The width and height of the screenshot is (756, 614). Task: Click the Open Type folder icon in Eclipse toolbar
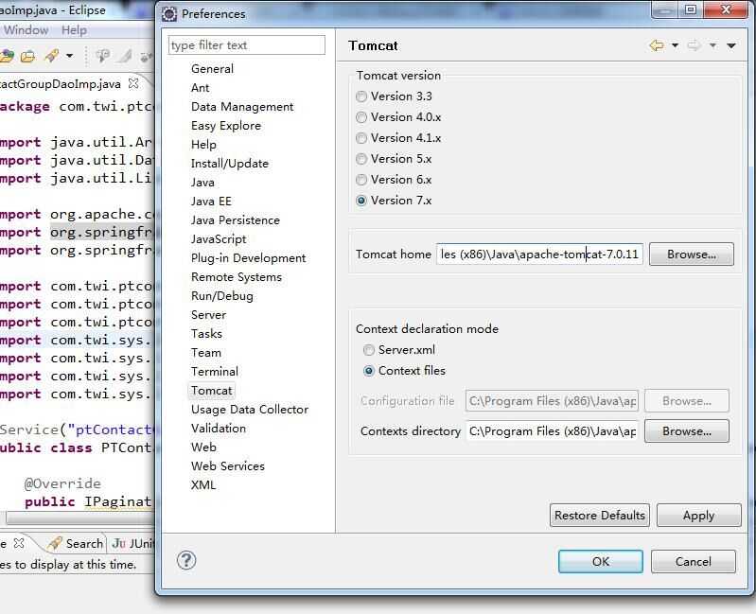point(7,57)
